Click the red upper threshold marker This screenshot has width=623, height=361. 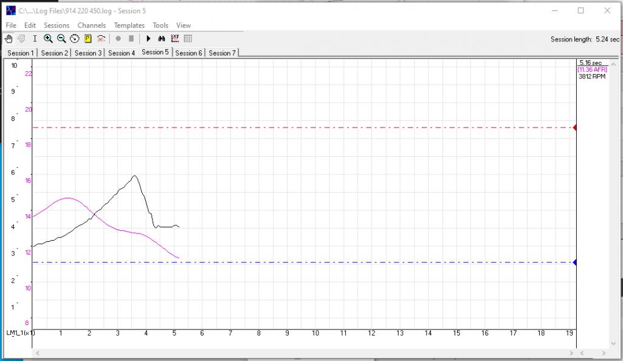(x=574, y=128)
